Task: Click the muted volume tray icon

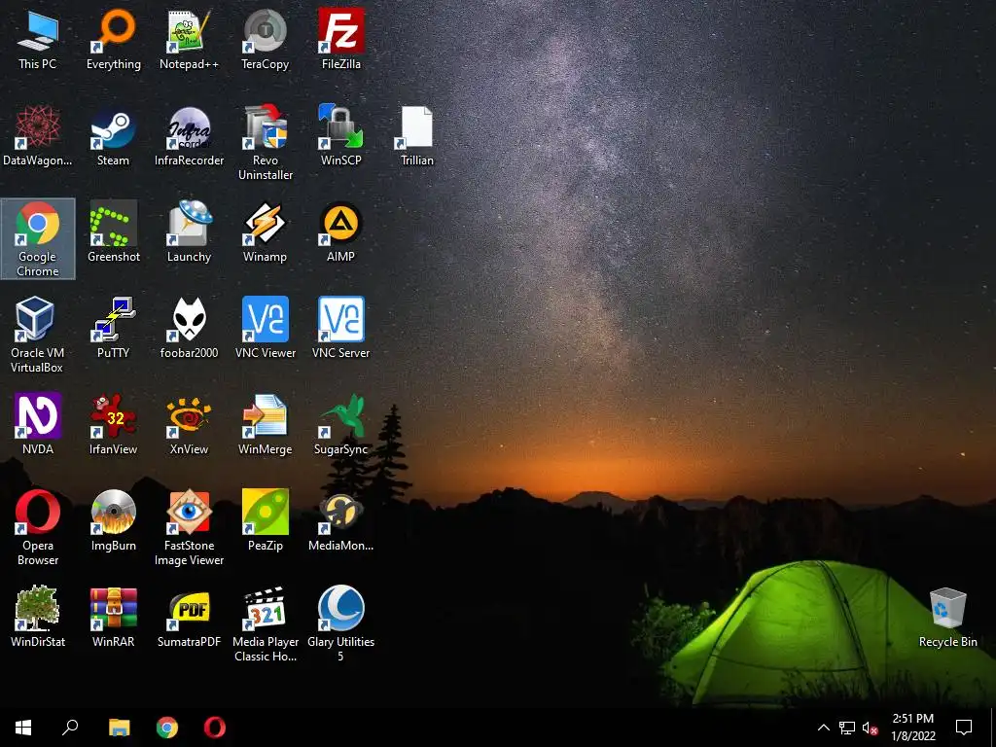Action: [870, 728]
